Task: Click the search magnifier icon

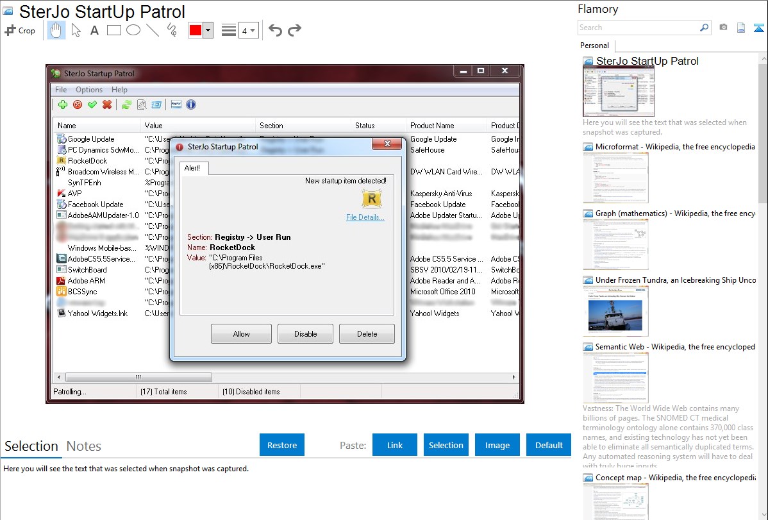Action: (704, 28)
